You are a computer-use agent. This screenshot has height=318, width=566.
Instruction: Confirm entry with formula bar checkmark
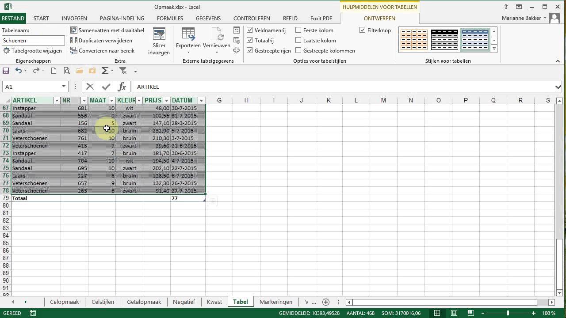[x=106, y=87]
